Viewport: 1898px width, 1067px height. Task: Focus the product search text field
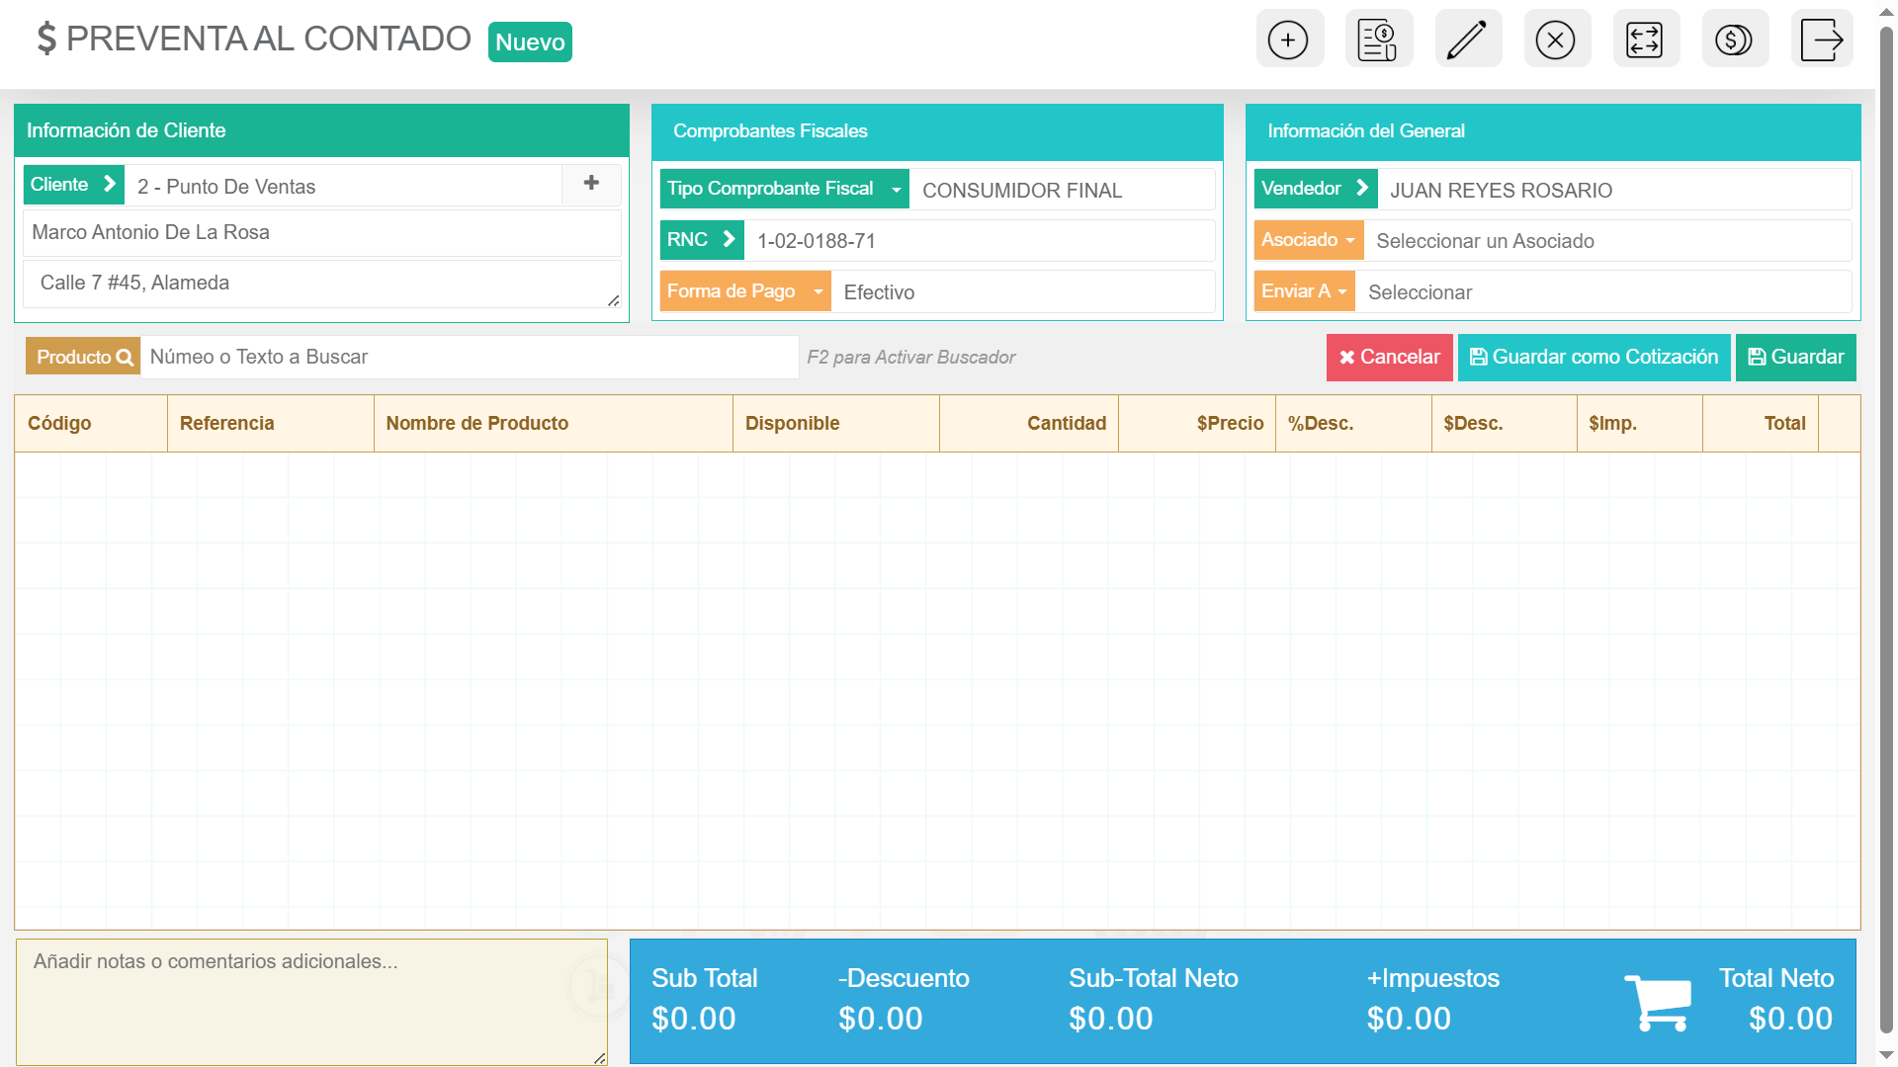469,358
